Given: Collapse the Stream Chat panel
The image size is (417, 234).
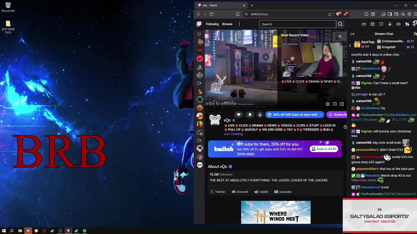Looking at the screenshot, I should (352, 34).
